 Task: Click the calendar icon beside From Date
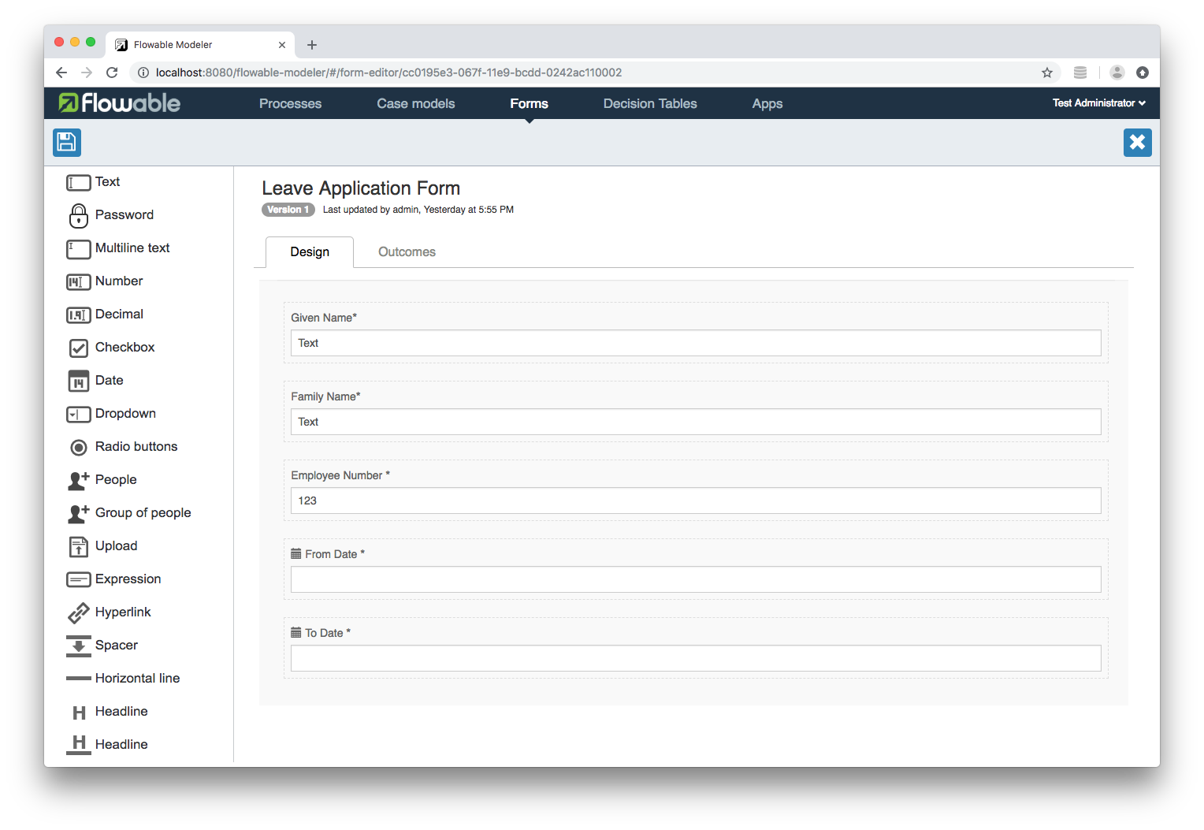(x=296, y=554)
